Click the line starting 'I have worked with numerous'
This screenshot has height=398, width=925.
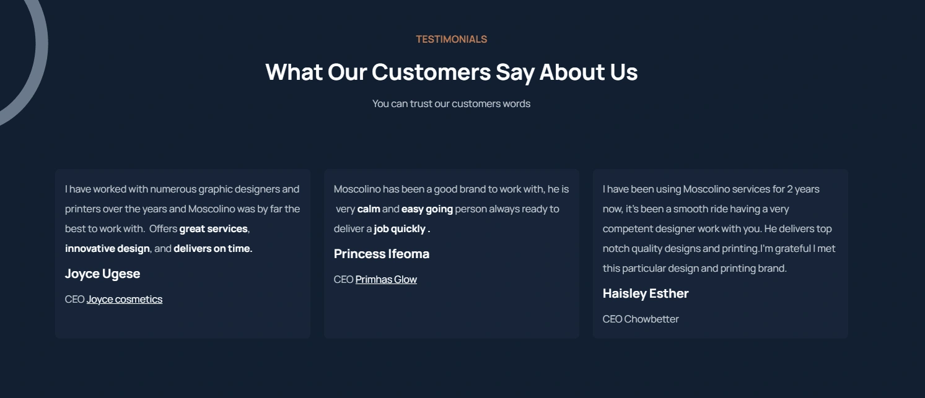pyautogui.click(x=182, y=189)
